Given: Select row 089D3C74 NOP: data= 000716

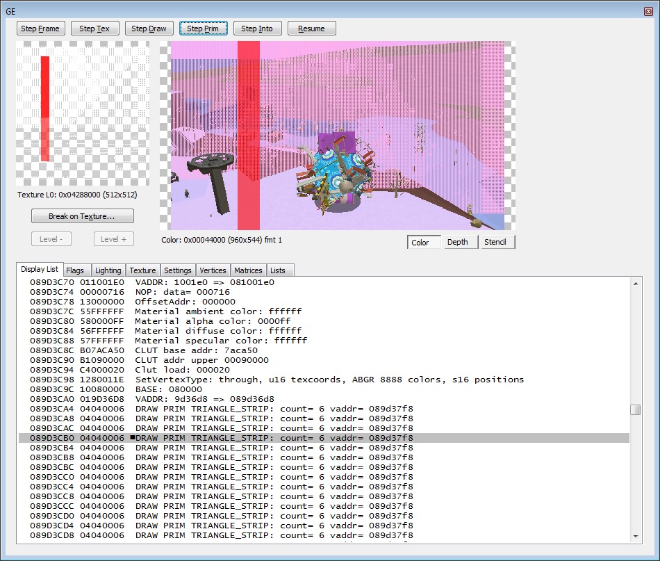Looking at the screenshot, I should point(324,292).
